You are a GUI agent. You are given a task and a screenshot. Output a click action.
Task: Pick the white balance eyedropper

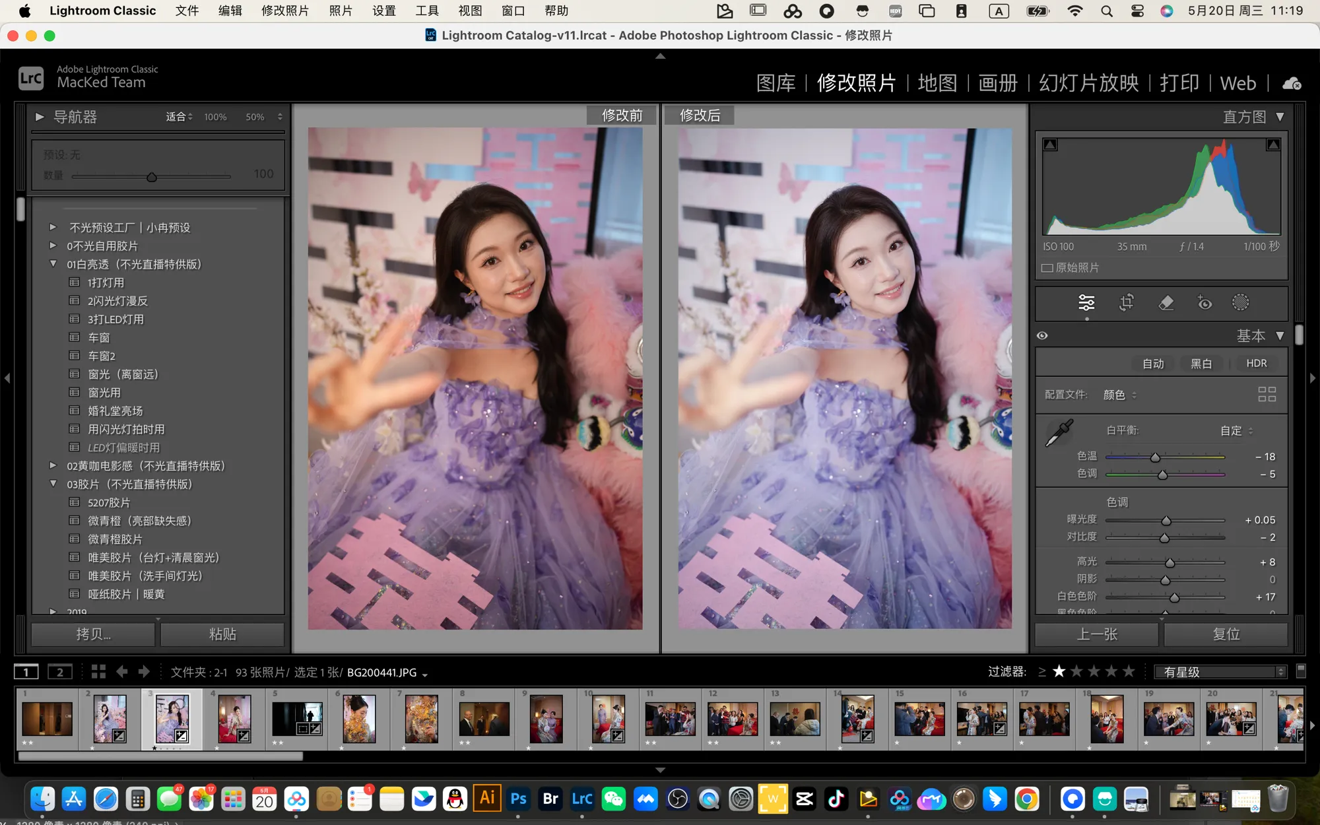1059,432
